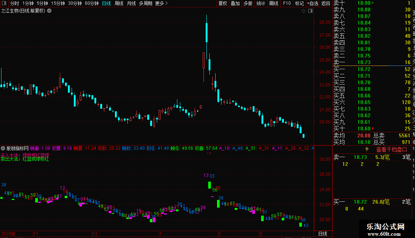
Task: Click the diamond marker icon above chart
Action: (304, 11)
